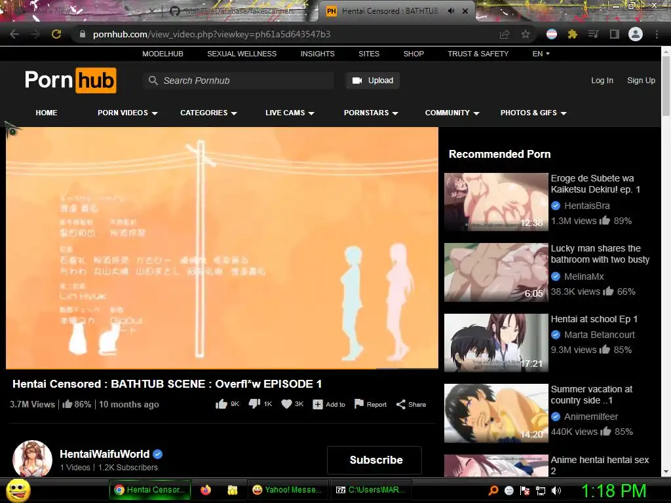
Task: Open the smiley Start button on the taskbar
Action: (x=18, y=491)
